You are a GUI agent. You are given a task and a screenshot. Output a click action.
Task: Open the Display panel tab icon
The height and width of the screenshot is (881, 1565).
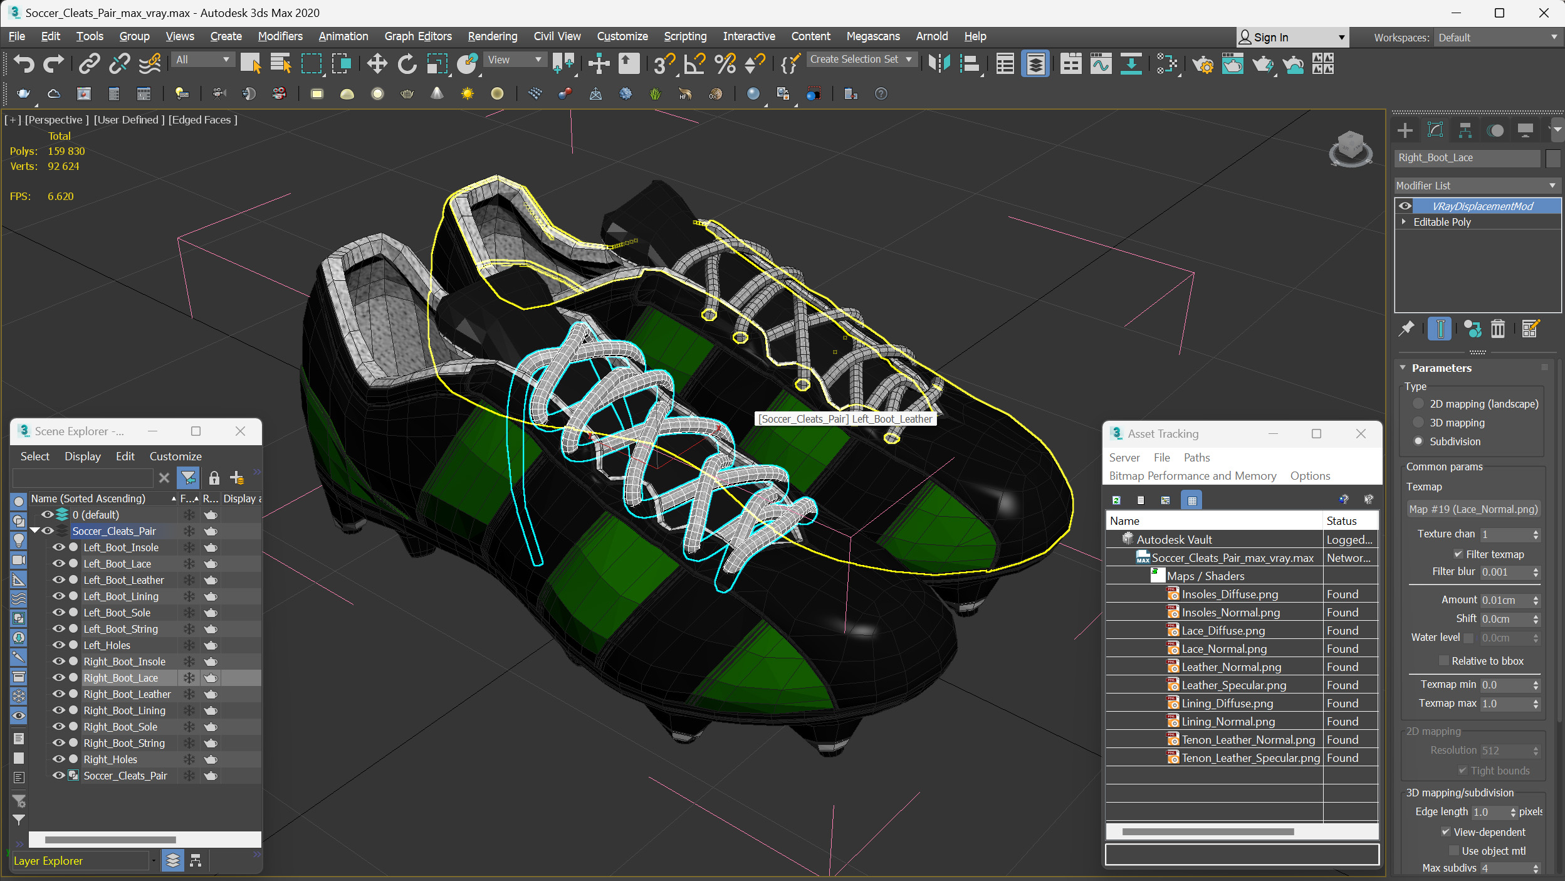(1525, 130)
